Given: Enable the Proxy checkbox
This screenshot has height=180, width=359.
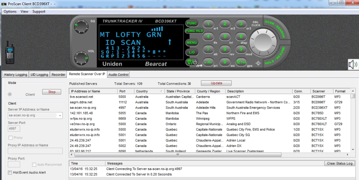Looking at the screenshot, I should (10, 138).
